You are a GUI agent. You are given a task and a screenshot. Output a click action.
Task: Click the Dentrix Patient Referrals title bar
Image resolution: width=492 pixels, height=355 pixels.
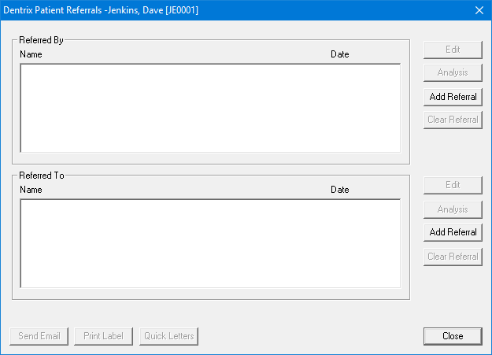[x=236, y=10]
